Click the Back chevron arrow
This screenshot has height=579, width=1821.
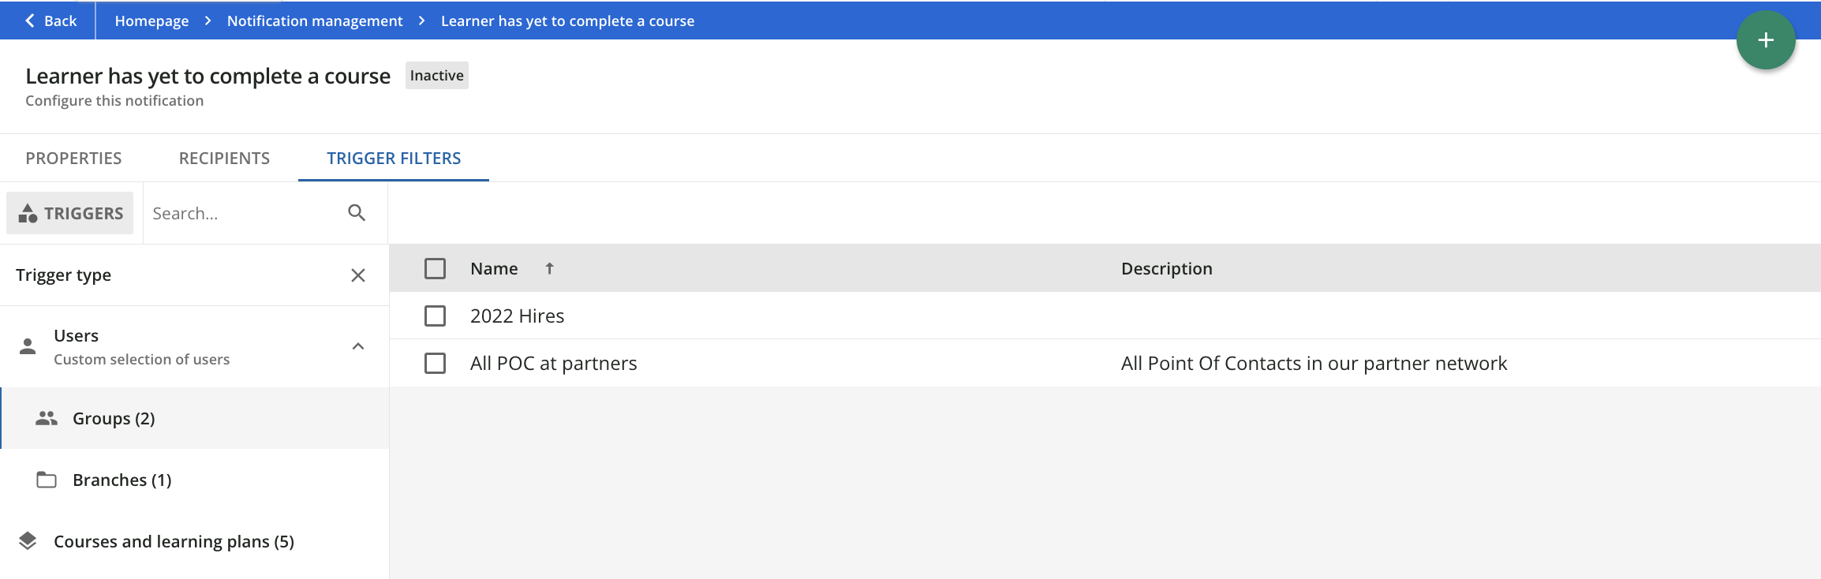[x=30, y=21]
